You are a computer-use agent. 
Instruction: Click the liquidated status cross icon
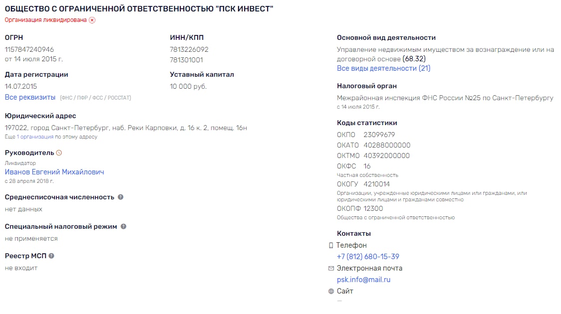pyautogui.click(x=92, y=20)
